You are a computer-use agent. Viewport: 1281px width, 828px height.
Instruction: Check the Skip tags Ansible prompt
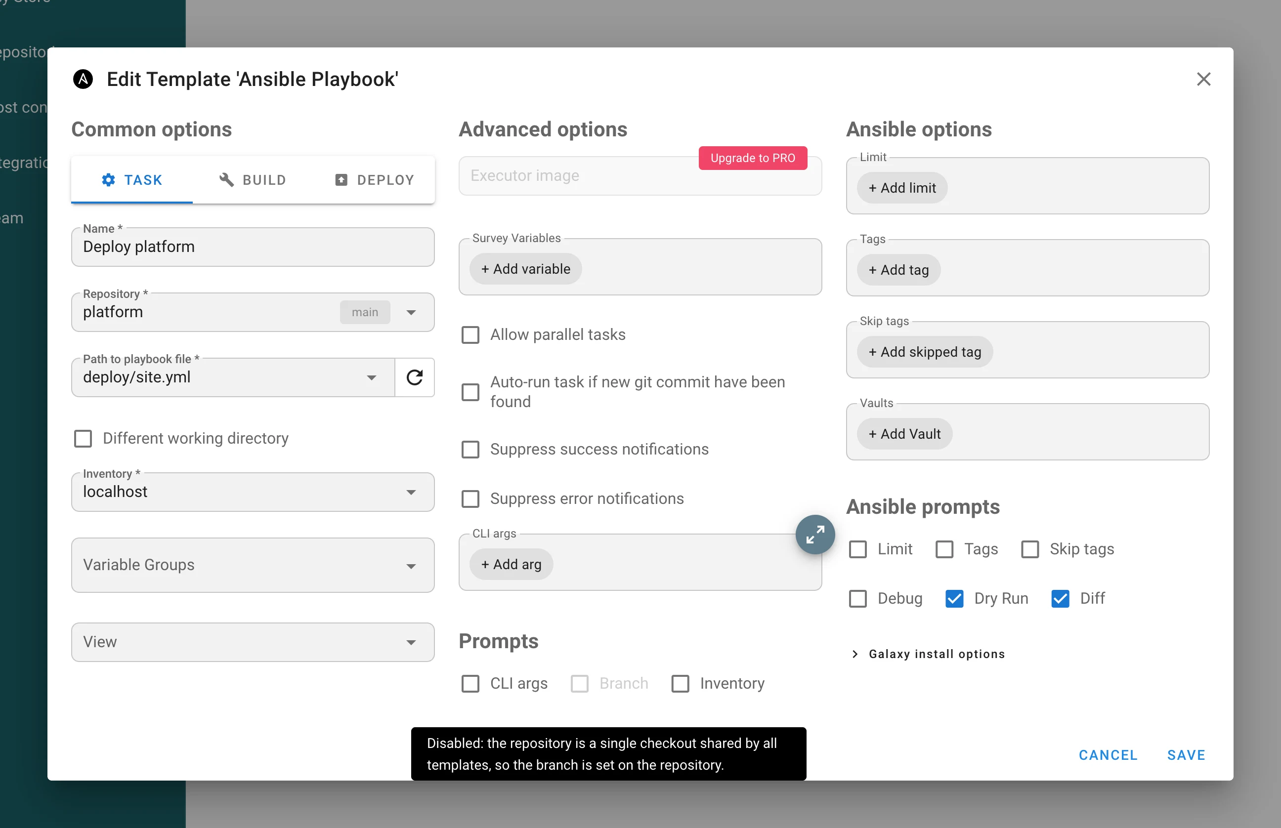click(x=1030, y=549)
